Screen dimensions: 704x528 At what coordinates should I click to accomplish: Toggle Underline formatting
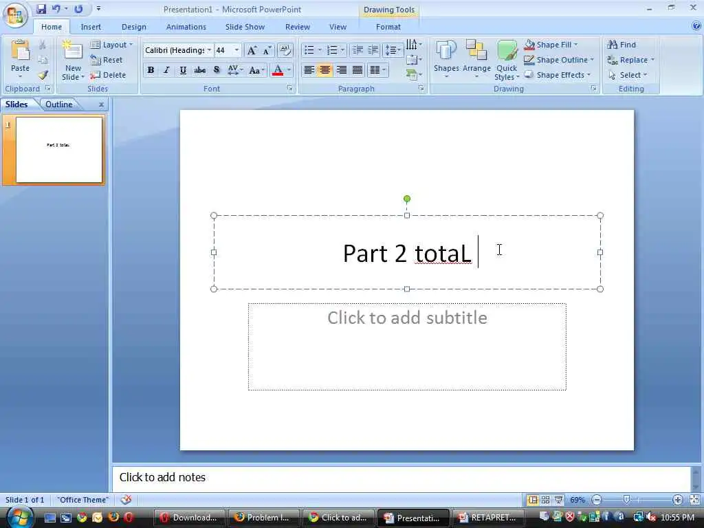pyautogui.click(x=183, y=70)
